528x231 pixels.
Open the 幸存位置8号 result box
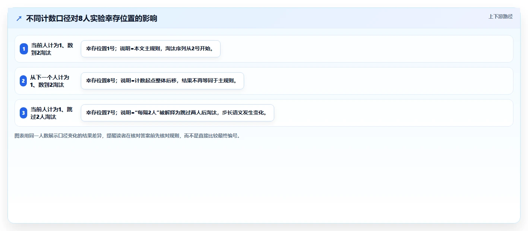pos(162,81)
